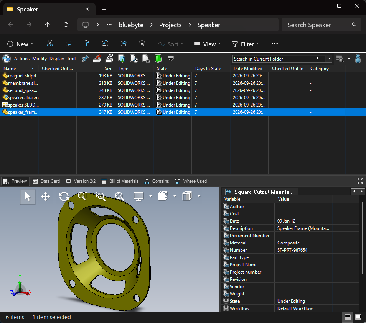The width and height of the screenshot is (366, 323).
Task: Maximize the preview pane with expand icon
Action: coord(360,181)
